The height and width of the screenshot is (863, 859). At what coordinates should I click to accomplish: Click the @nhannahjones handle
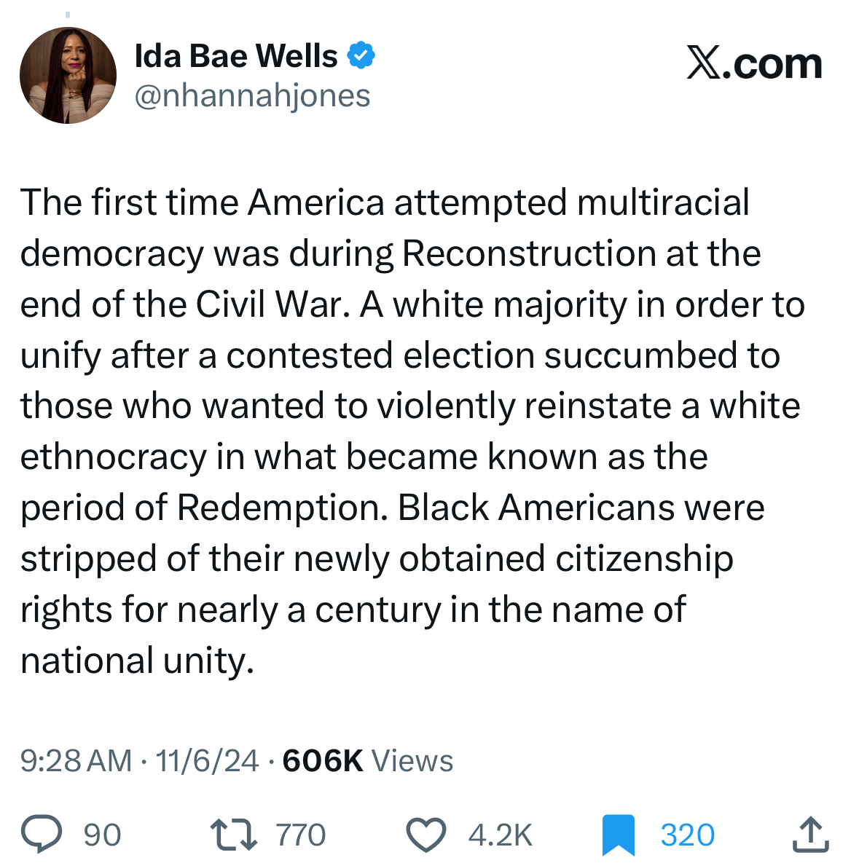tap(252, 95)
